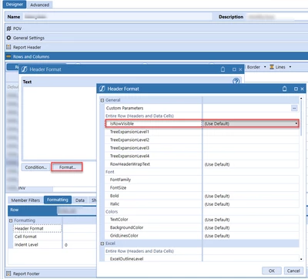The height and width of the screenshot is (279, 308).
Task: Switch to the Advanced tab
Action: point(39,5)
